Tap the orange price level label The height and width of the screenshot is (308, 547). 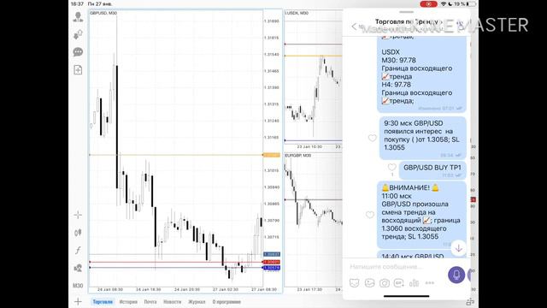click(x=272, y=155)
